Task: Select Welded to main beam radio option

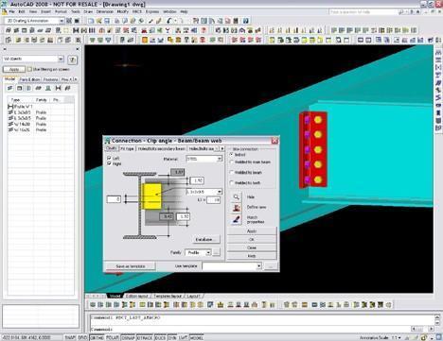Action: [232, 162]
